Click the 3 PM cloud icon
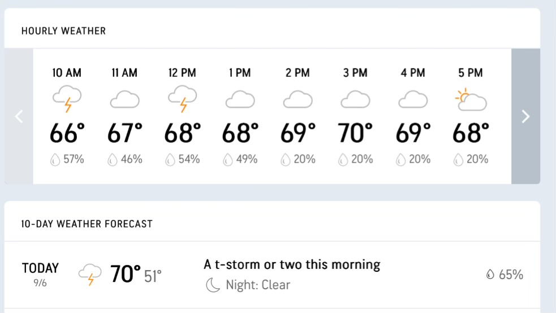Viewport: 556px width, 313px height. click(355, 101)
